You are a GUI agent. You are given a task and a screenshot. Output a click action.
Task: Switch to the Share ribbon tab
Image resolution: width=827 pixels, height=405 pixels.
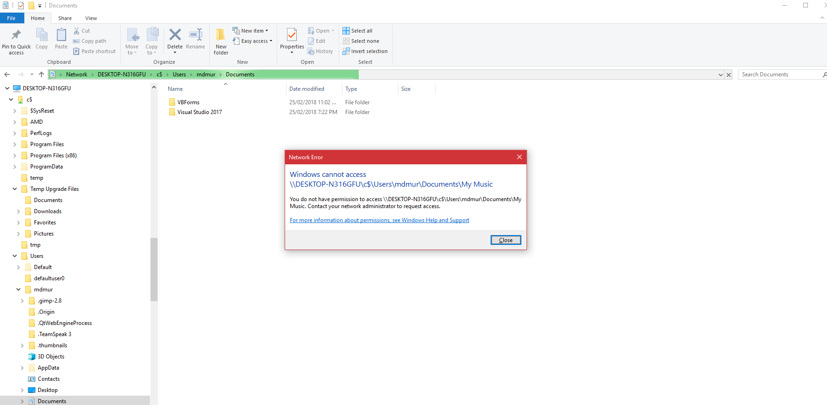[x=65, y=18]
